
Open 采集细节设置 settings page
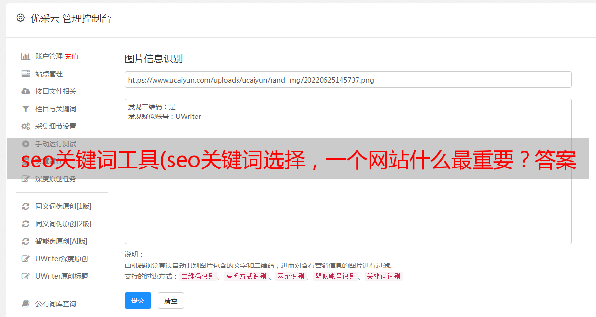click(x=56, y=126)
